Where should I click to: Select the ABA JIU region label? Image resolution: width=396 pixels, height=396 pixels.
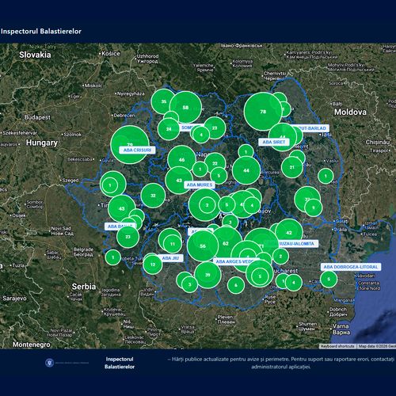[x=170, y=258]
